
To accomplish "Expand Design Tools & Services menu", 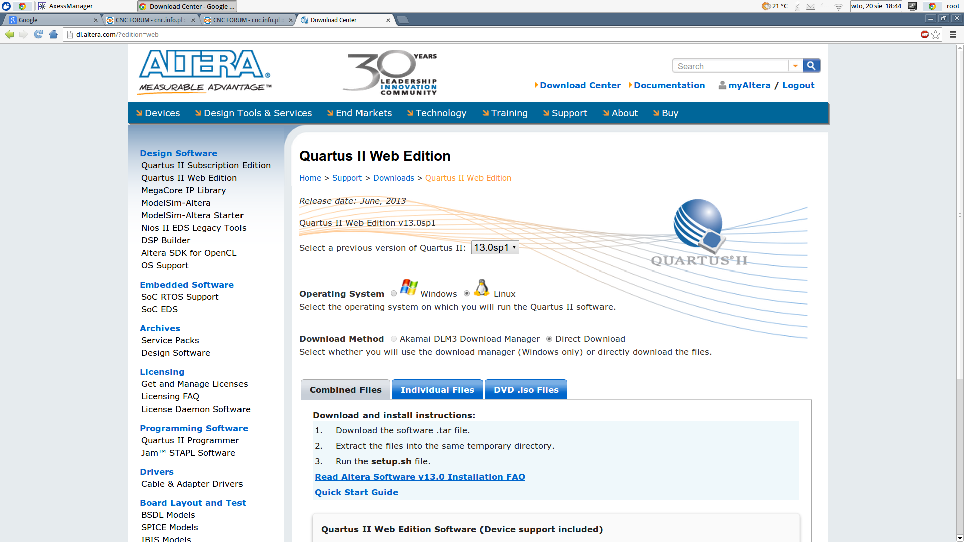I will pyautogui.click(x=253, y=113).
